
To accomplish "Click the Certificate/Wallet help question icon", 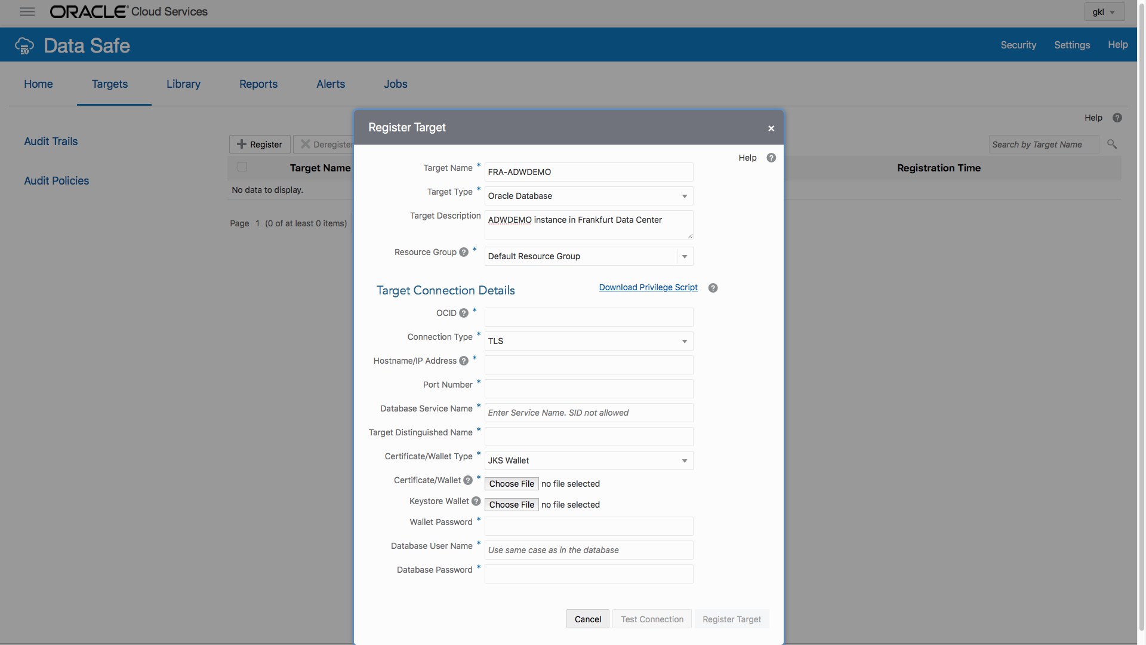I will pos(468,480).
